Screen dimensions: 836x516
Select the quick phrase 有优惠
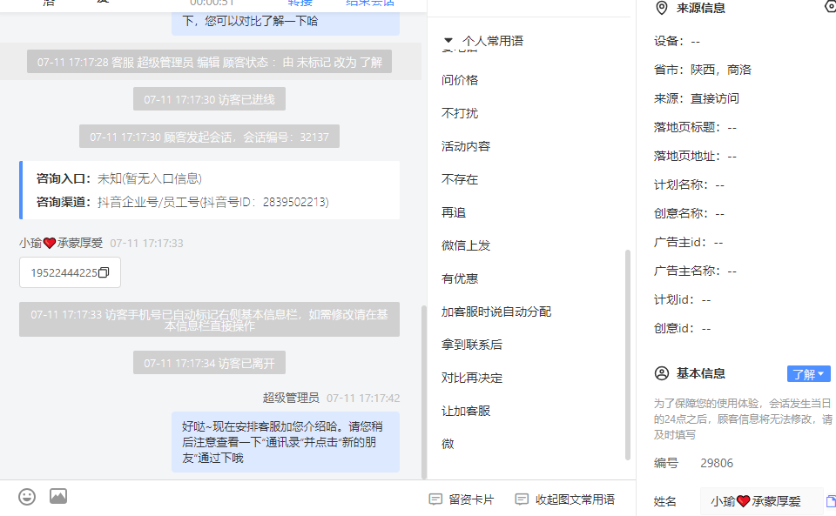[x=460, y=278]
